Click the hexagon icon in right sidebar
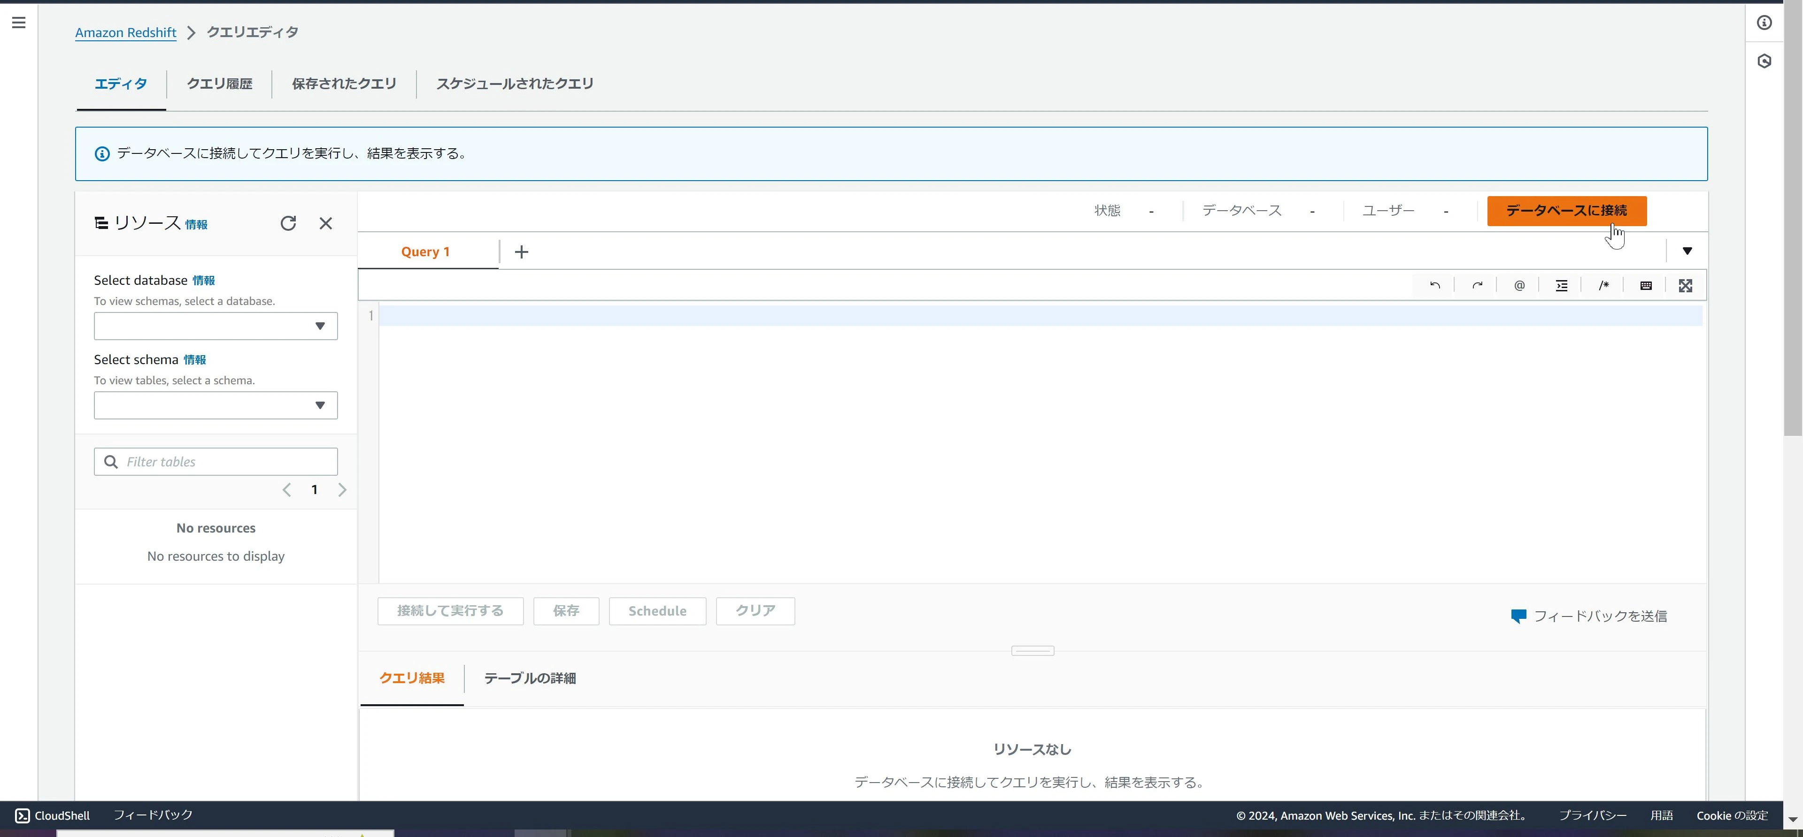 coord(1764,61)
